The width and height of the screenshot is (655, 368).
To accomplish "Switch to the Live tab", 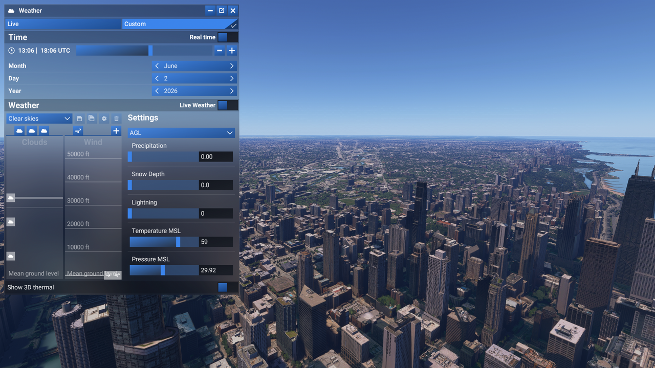I will 63,24.
